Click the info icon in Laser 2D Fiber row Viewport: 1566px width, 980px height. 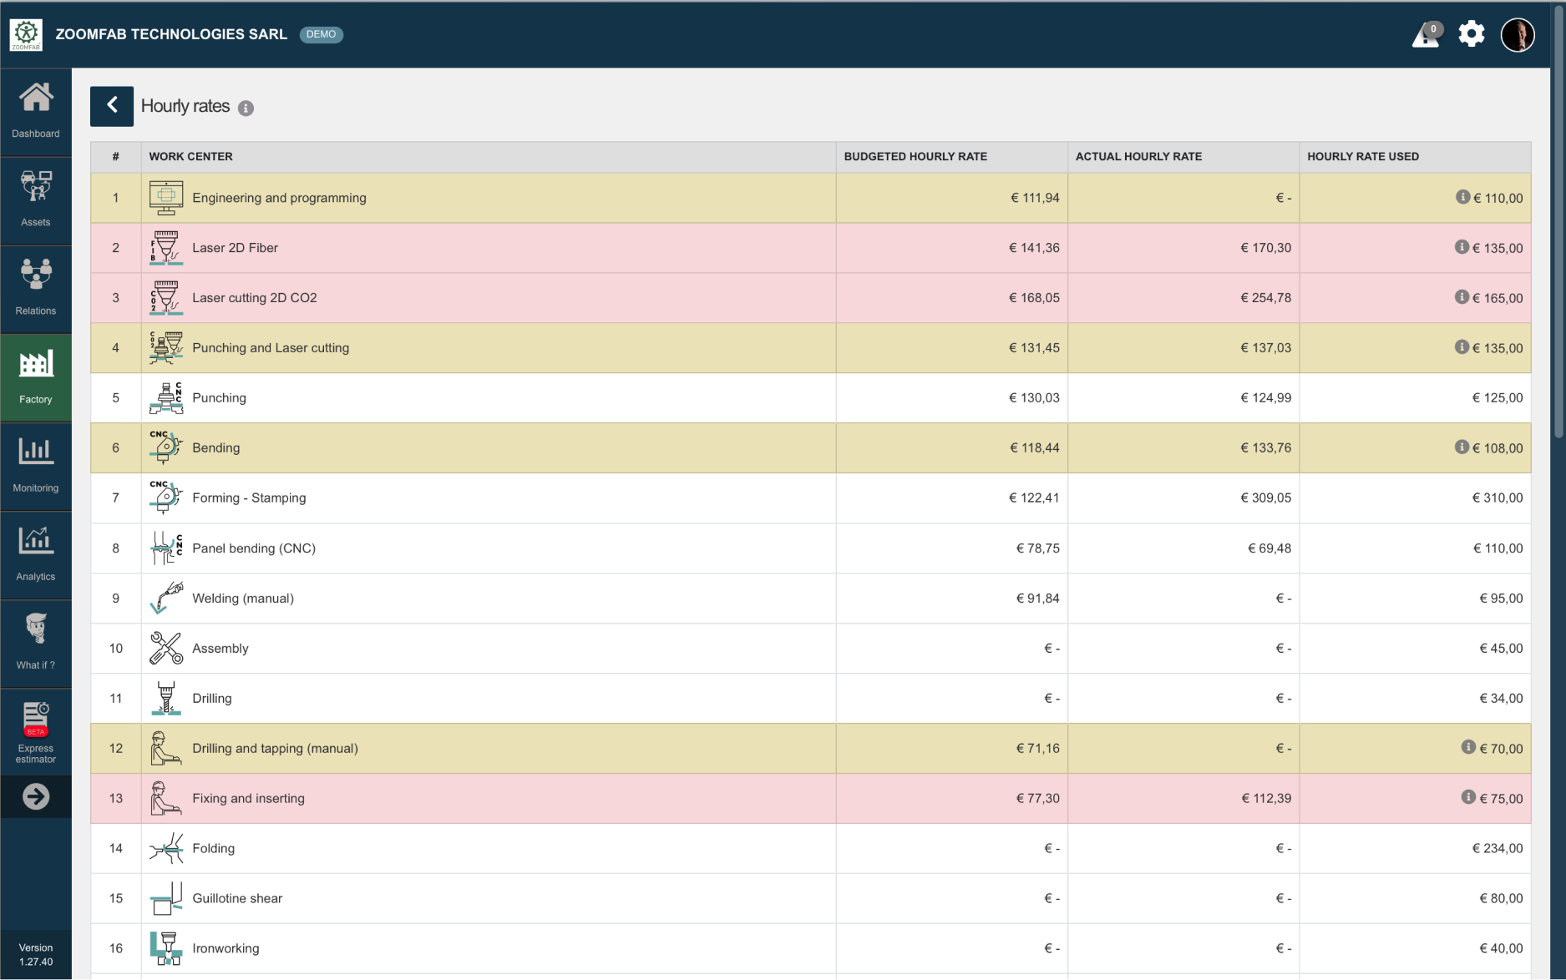pyautogui.click(x=1462, y=247)
